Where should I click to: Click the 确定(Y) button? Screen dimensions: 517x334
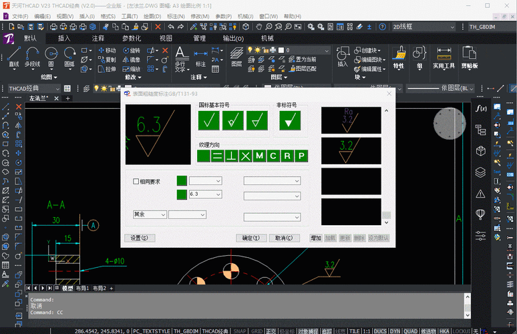coord(251,238)
